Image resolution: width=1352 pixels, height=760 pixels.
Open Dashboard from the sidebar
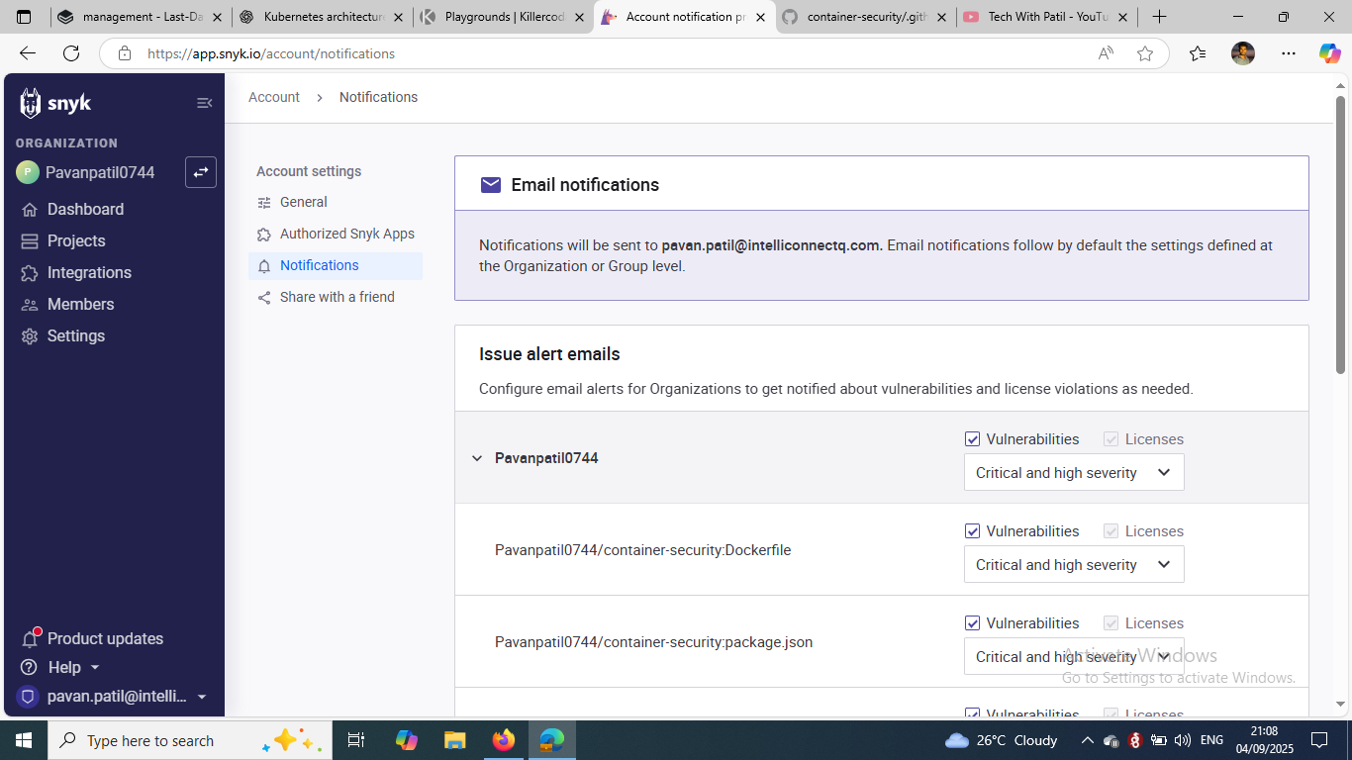[x=85, y=209]
